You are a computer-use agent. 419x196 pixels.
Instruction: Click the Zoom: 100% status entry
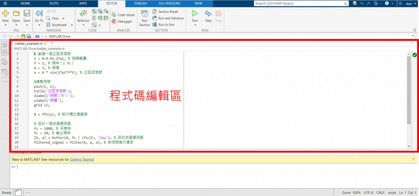point(351,193)
